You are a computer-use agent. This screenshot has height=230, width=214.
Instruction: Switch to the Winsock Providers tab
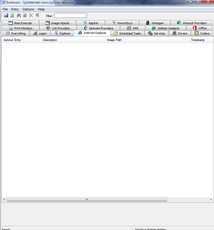click(x=191, y=23)
